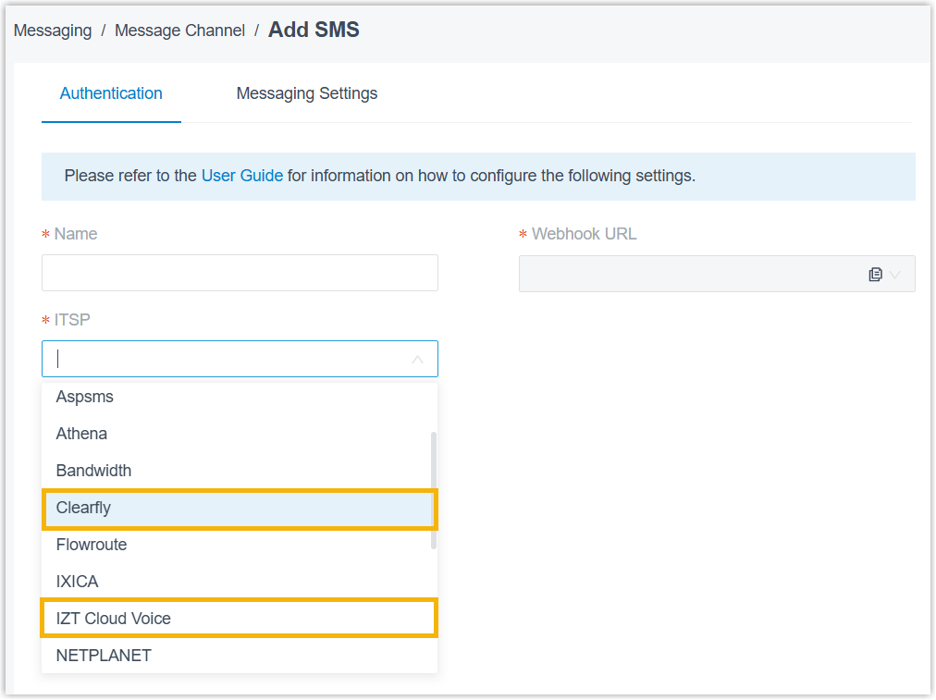Pick IZT Cloud Voice option
The image size is (936, 700).
(240, 619)
